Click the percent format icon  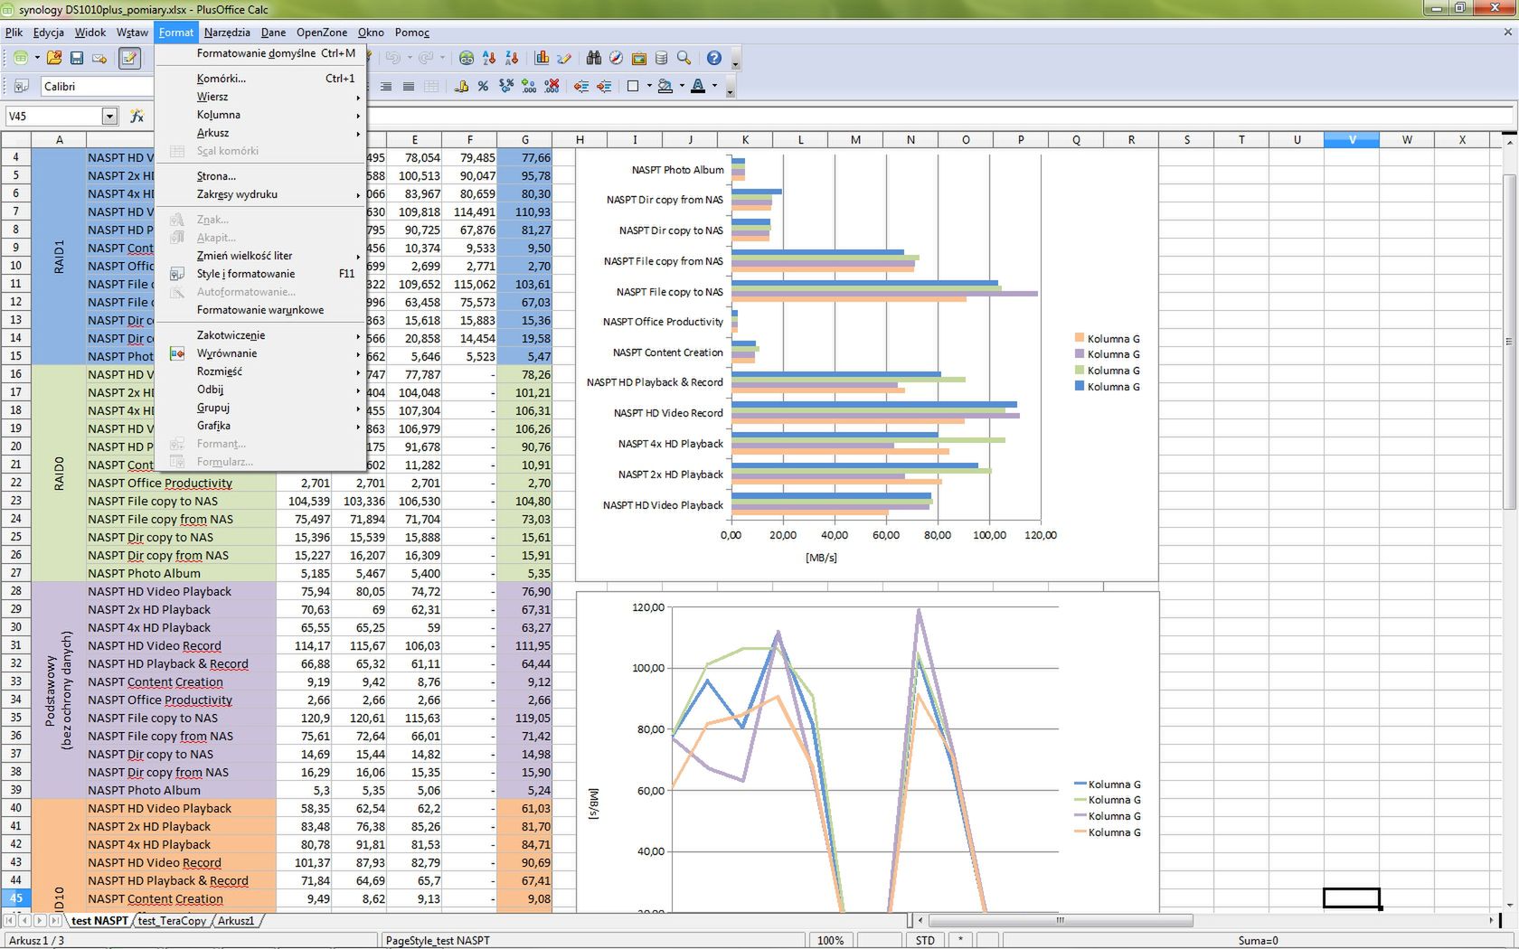(484, 86)
